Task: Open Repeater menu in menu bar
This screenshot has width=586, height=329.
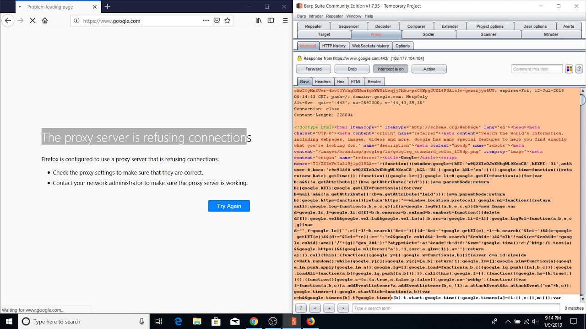Action: [334, 16]
